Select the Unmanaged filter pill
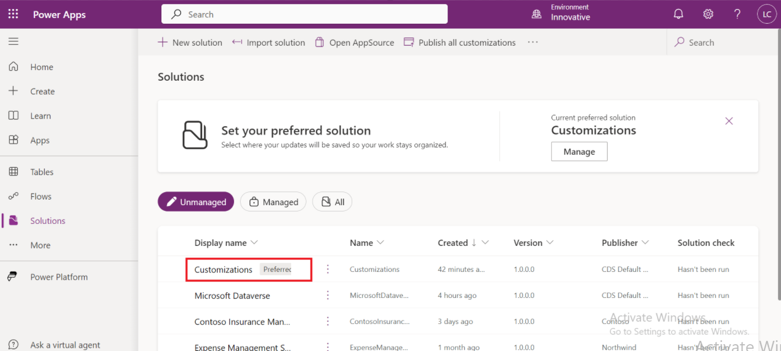The height and width of the screenshot is (351, 781). click(195, 202)
